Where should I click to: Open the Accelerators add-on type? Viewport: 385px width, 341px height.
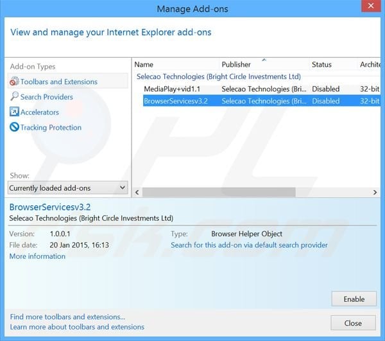click(40, 112)
